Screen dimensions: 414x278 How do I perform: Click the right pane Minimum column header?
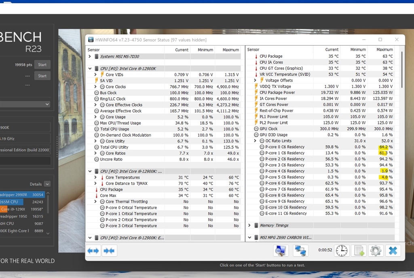click(x=354, y=50)
